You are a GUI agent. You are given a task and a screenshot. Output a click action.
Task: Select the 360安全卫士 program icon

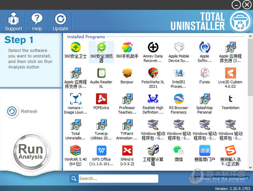(75, 47)
